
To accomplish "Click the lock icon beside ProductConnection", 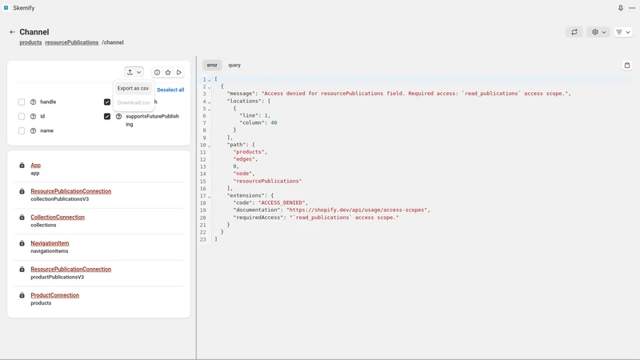I will (x=22, y=295).
